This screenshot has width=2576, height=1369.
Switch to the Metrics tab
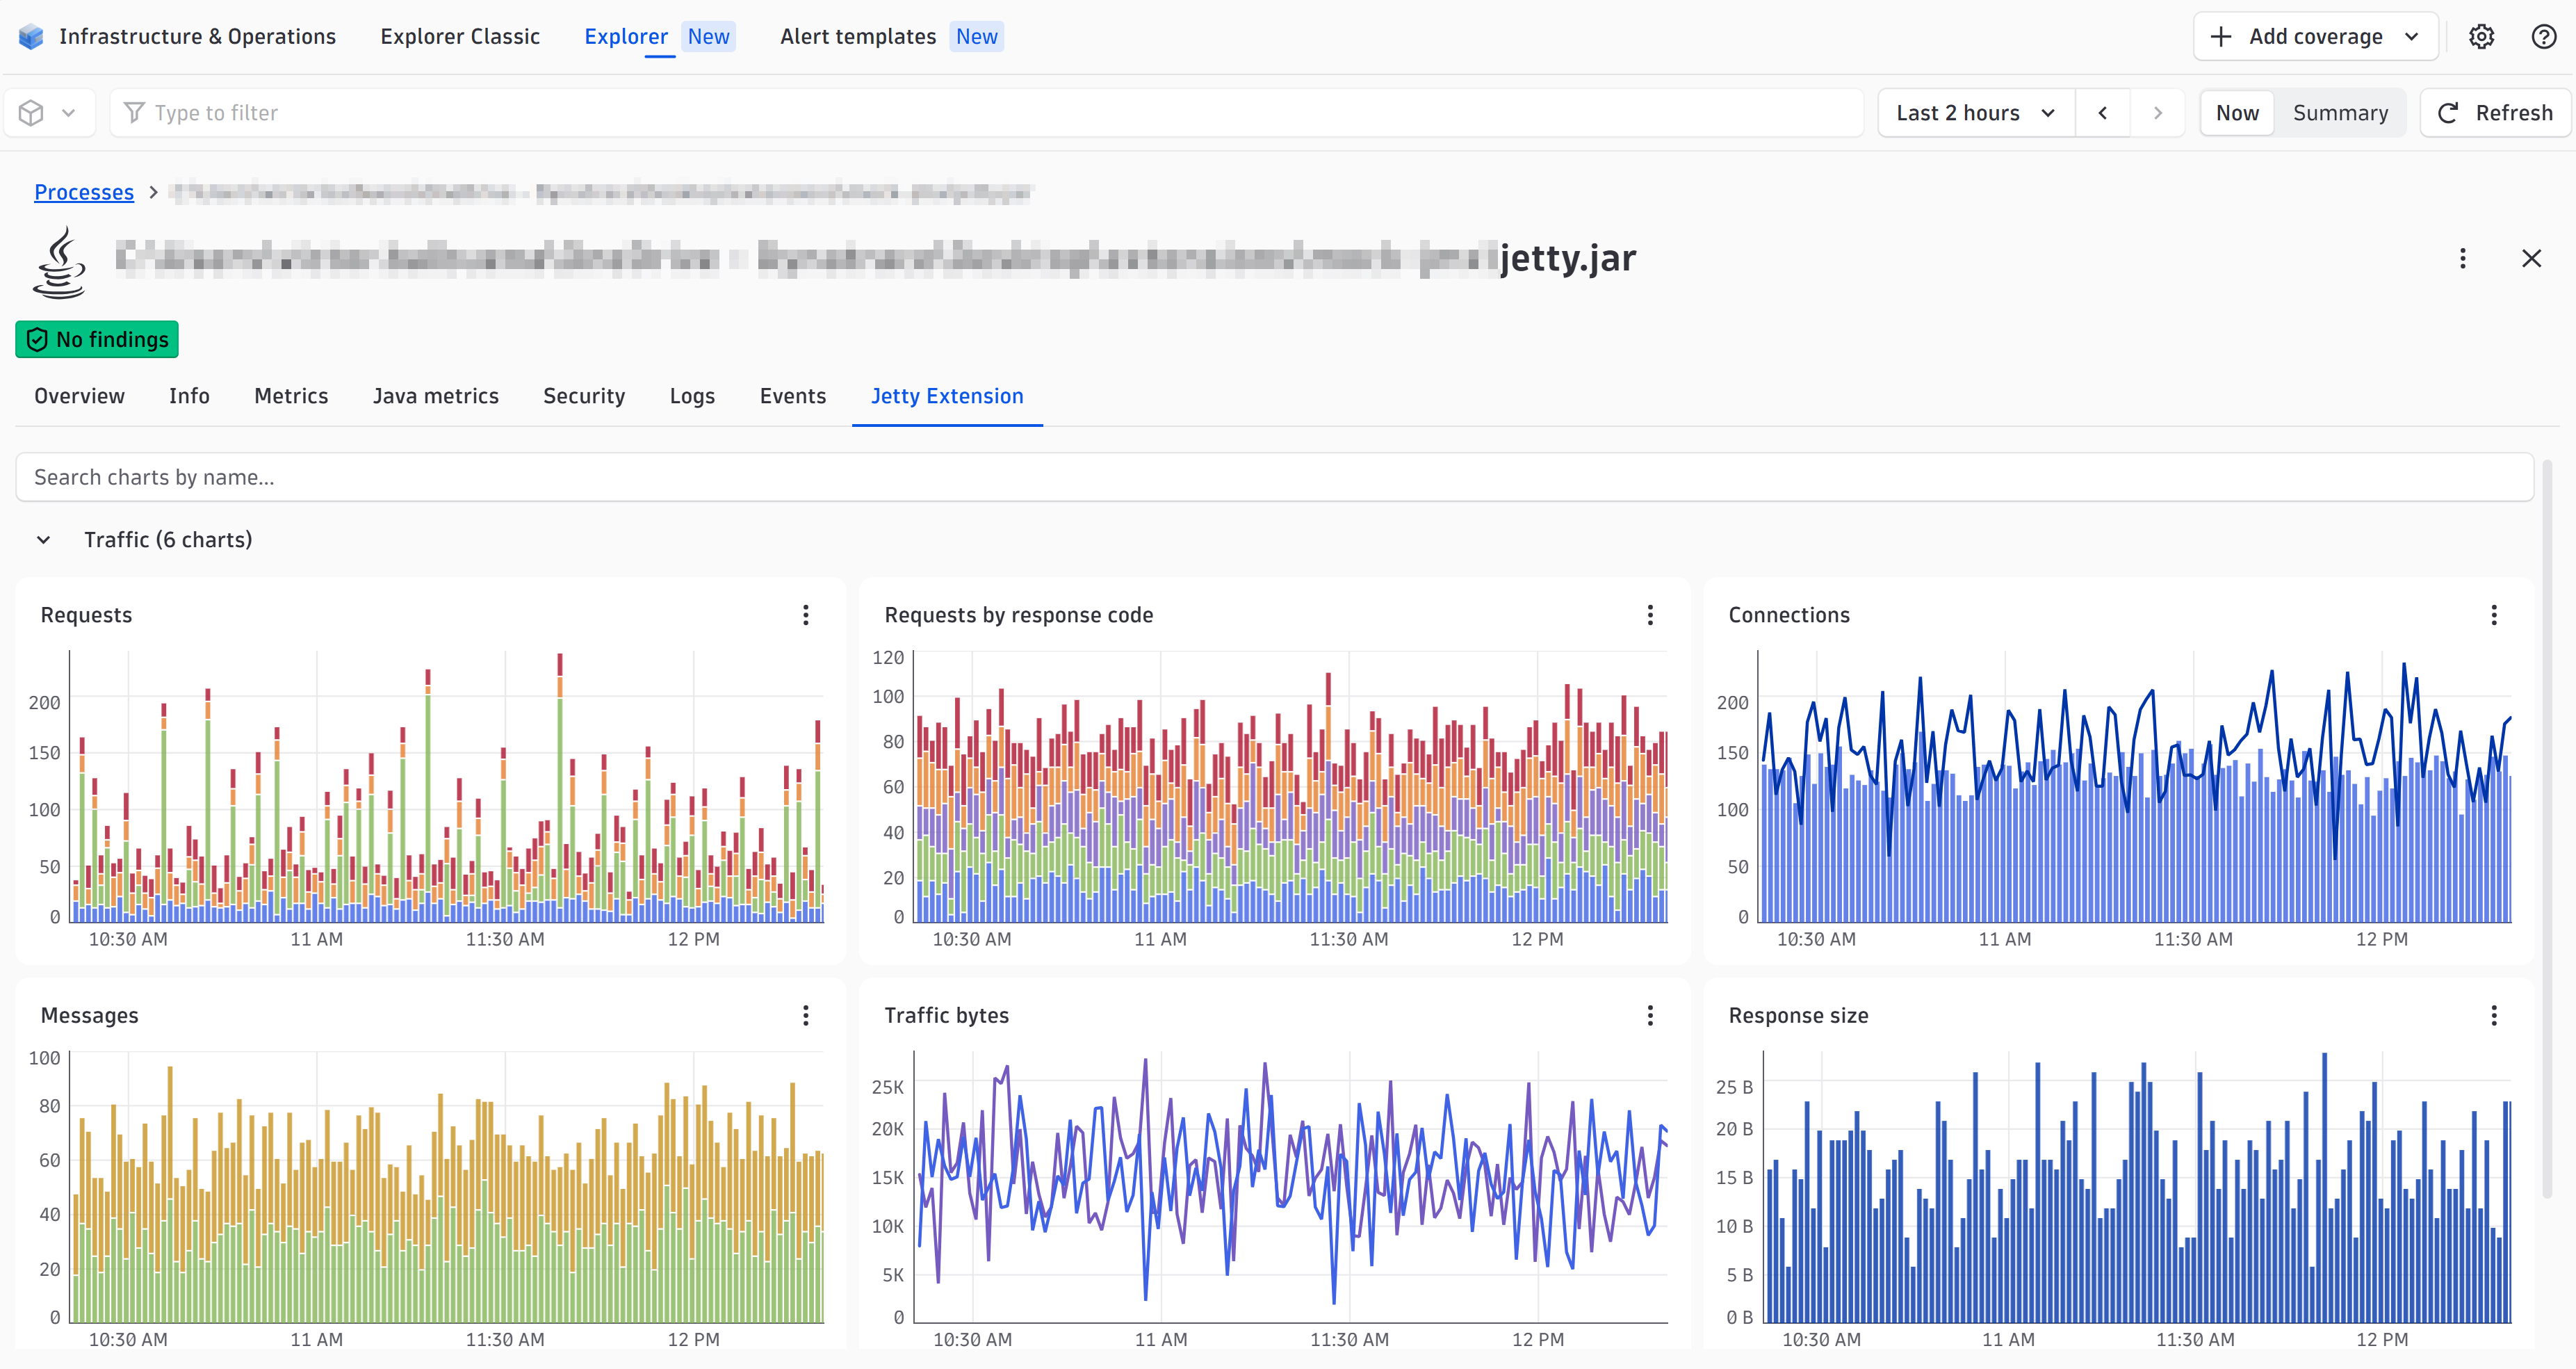[x=291, y=396]
